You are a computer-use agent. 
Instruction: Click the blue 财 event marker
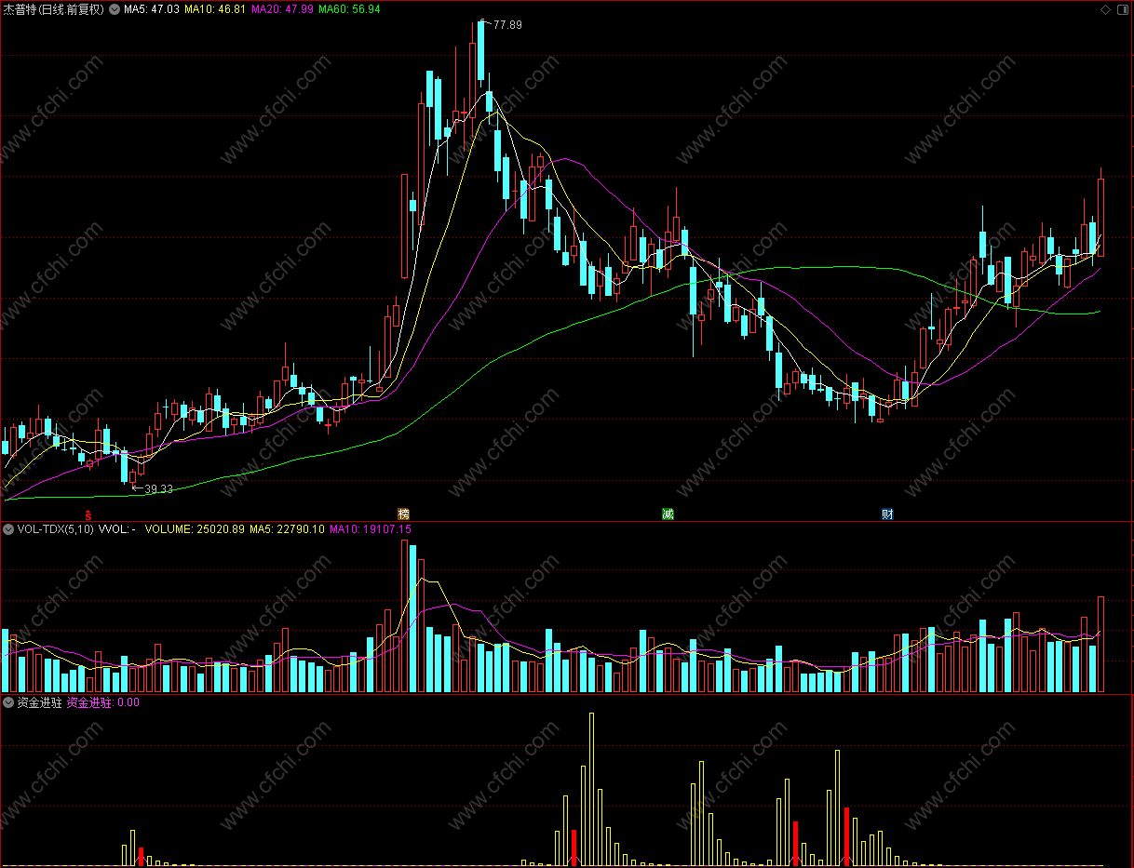(x=887, y=514)
